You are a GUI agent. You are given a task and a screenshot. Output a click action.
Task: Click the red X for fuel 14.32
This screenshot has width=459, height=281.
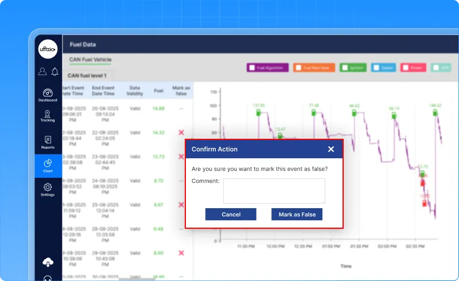tap(181, 132)
